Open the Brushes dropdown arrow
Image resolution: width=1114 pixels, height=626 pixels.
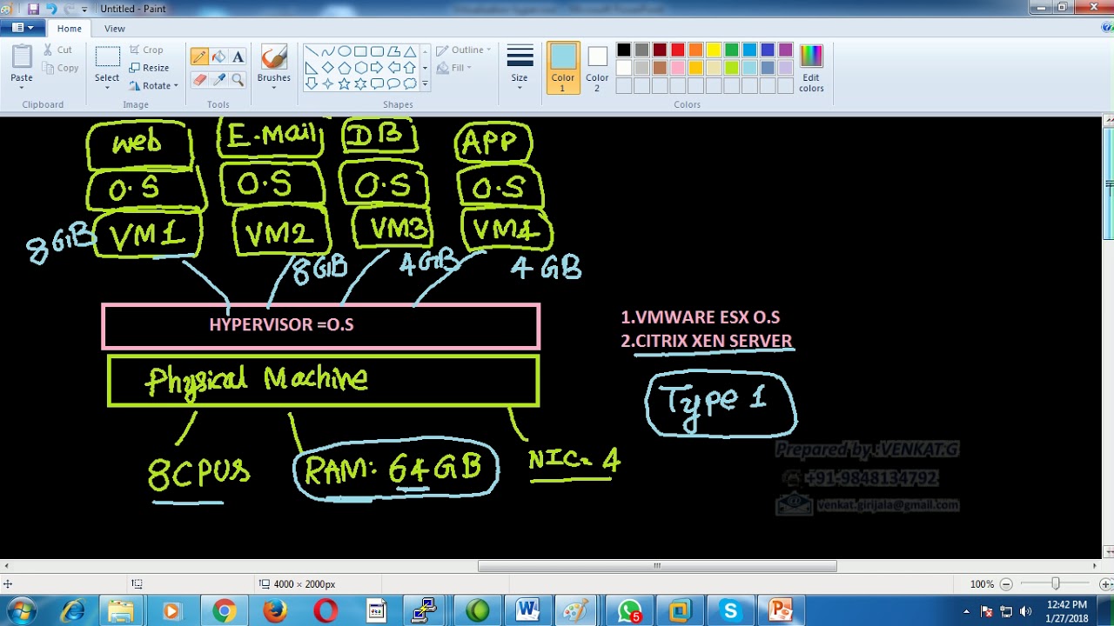[273, 89]
